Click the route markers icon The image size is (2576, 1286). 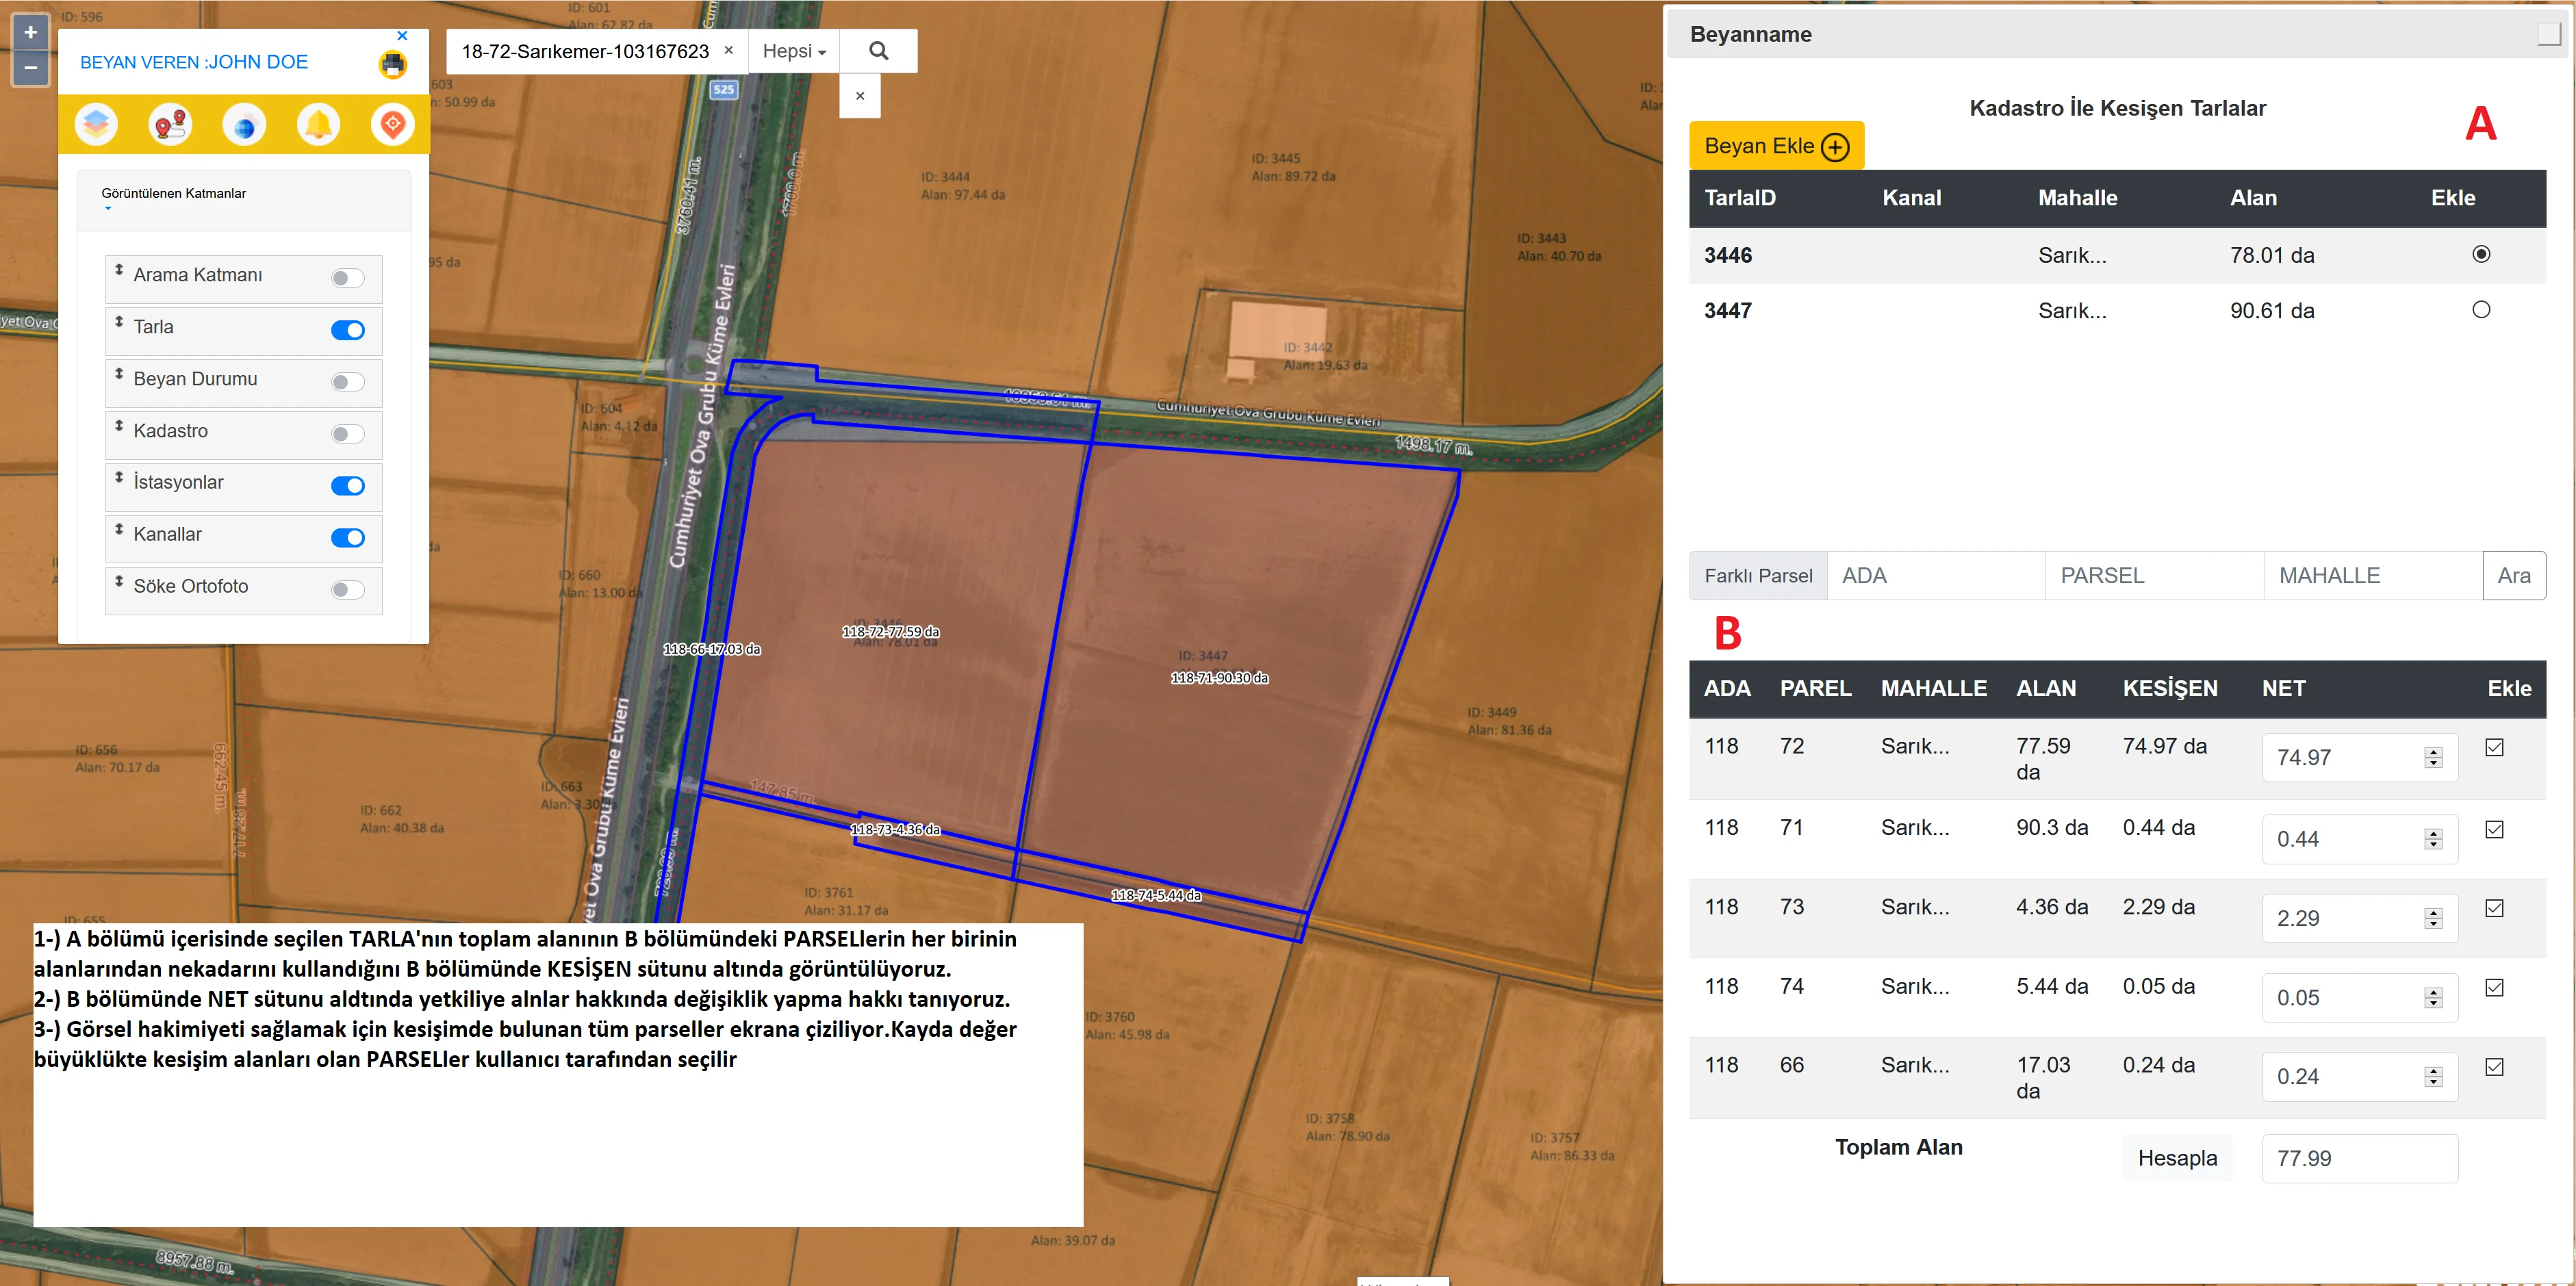(170, 125)
